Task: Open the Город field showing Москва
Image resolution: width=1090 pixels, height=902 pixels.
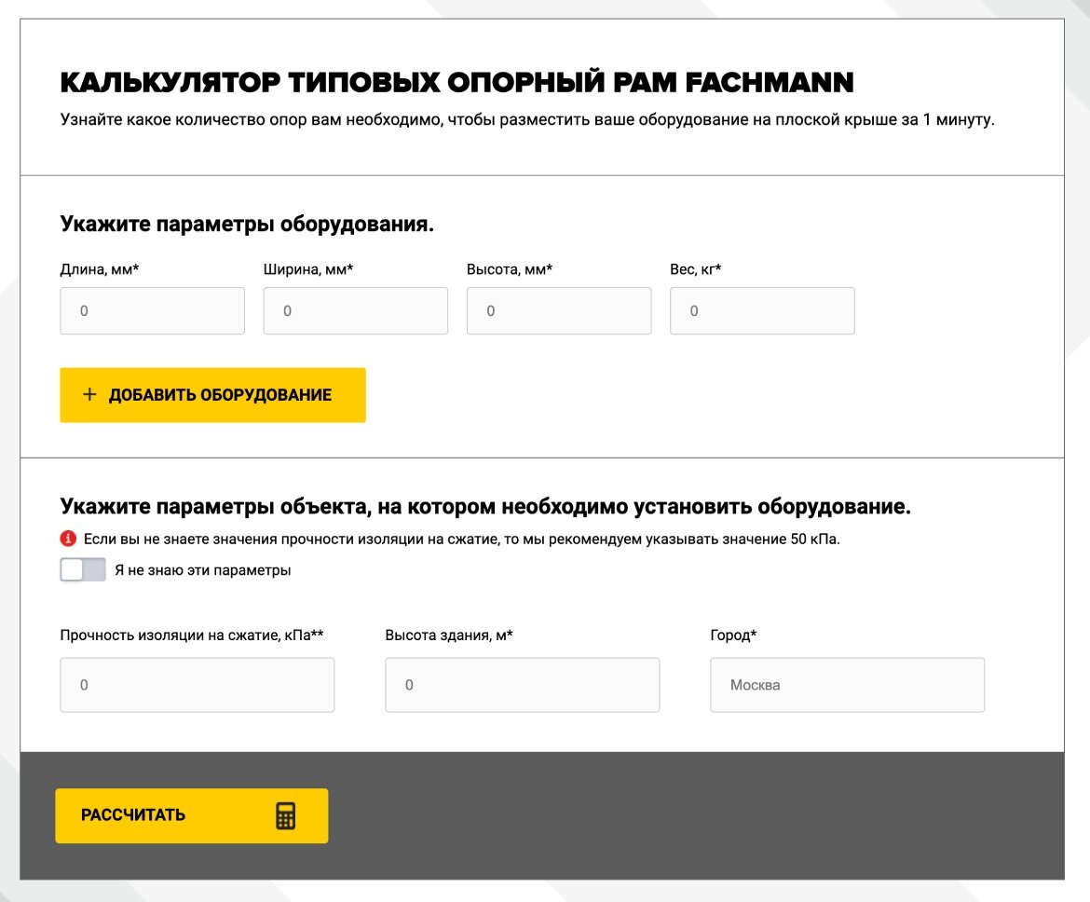Action: click(x=848, y=685)
